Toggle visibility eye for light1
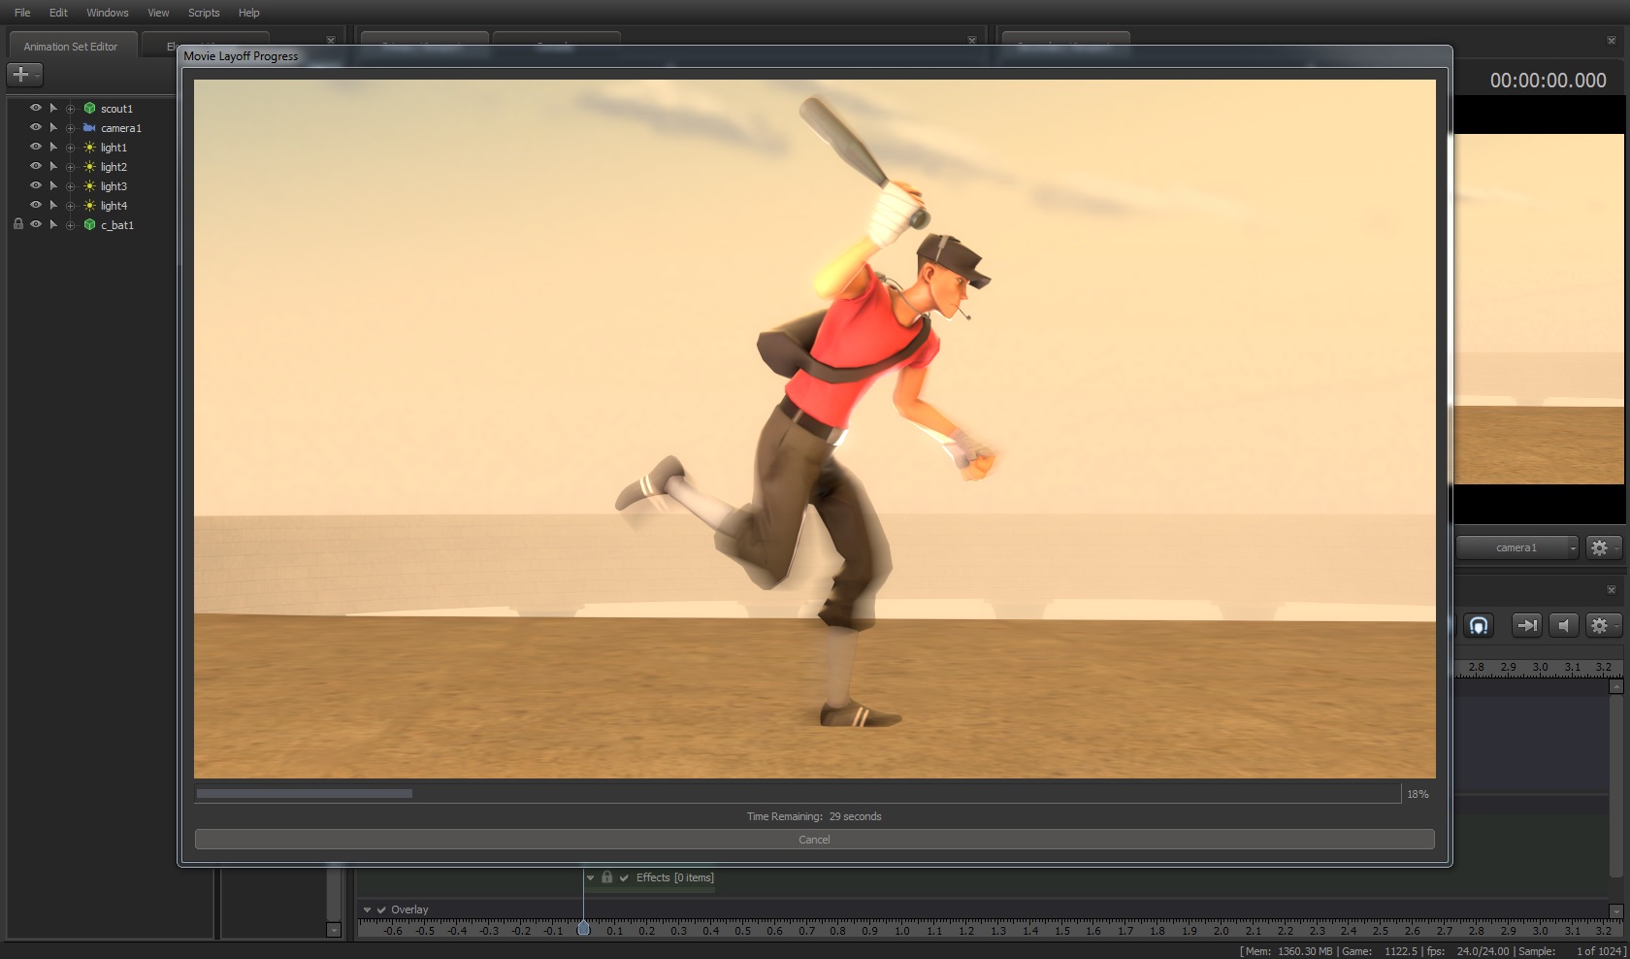This screenshot has height=959, width=1630. [36, 147]
